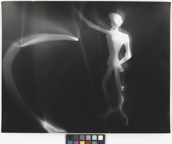Click the white patch on the color chart
The image size is (172, 144).
coord(100,138)
